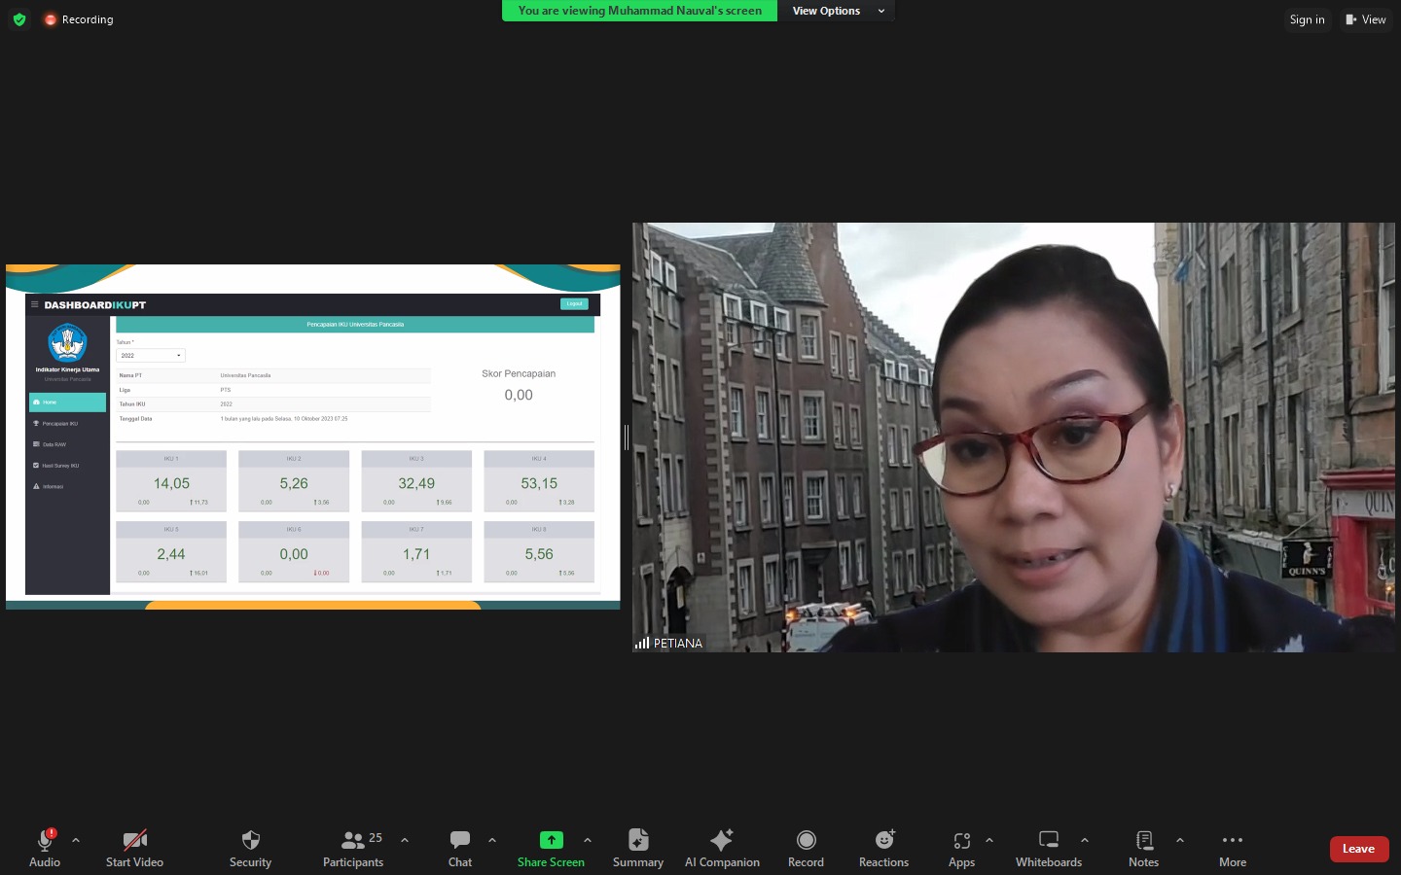The height and width of the screenshot is (875, 1401).
Task: Toggle meeting recording with Record
Action: pos(805,848)
